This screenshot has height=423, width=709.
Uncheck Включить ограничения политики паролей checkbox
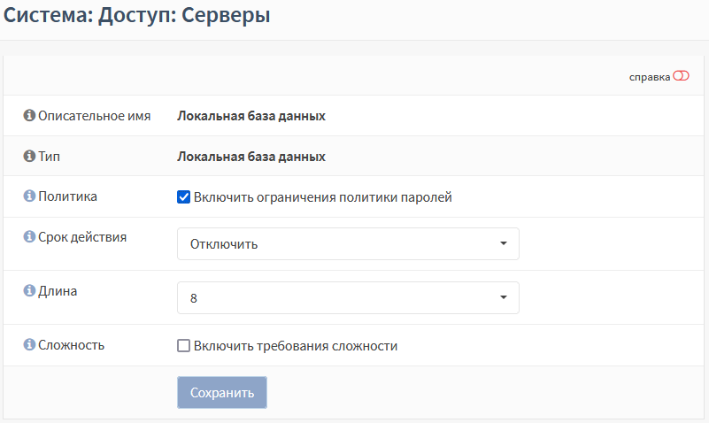pyautogui.click(x=183, y=197)
